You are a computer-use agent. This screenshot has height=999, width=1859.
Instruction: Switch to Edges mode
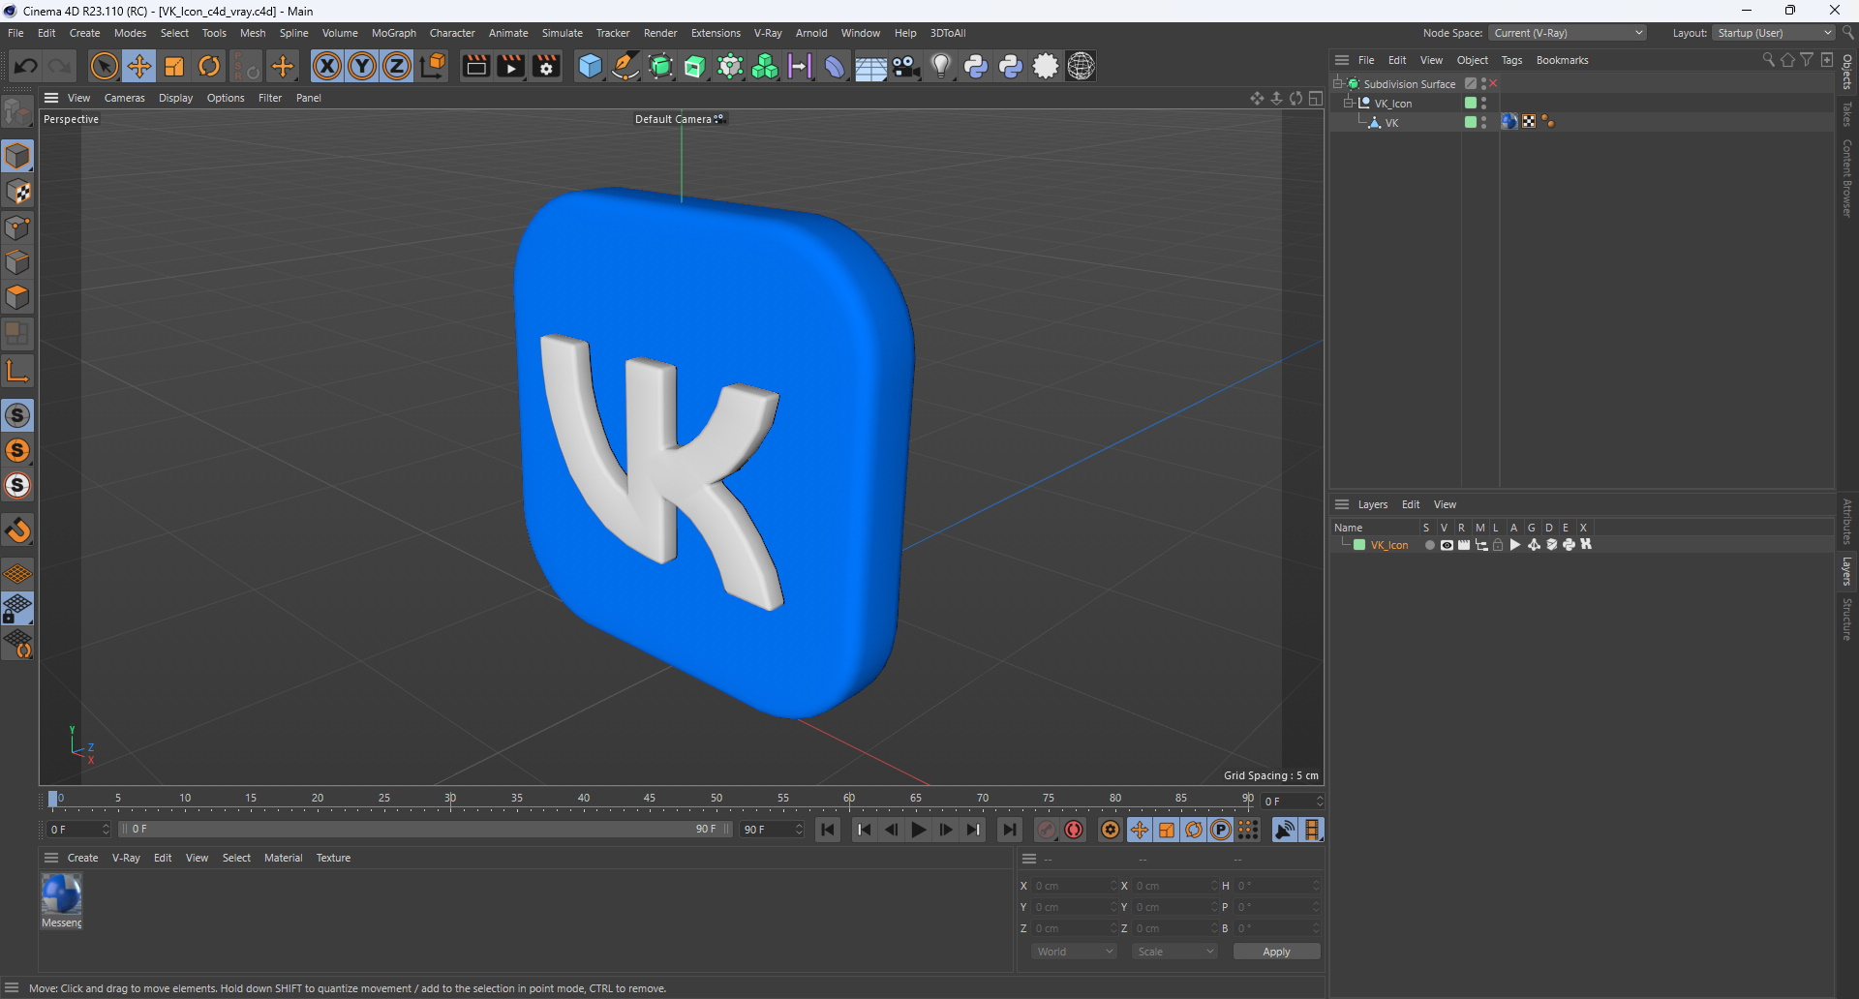17,262
